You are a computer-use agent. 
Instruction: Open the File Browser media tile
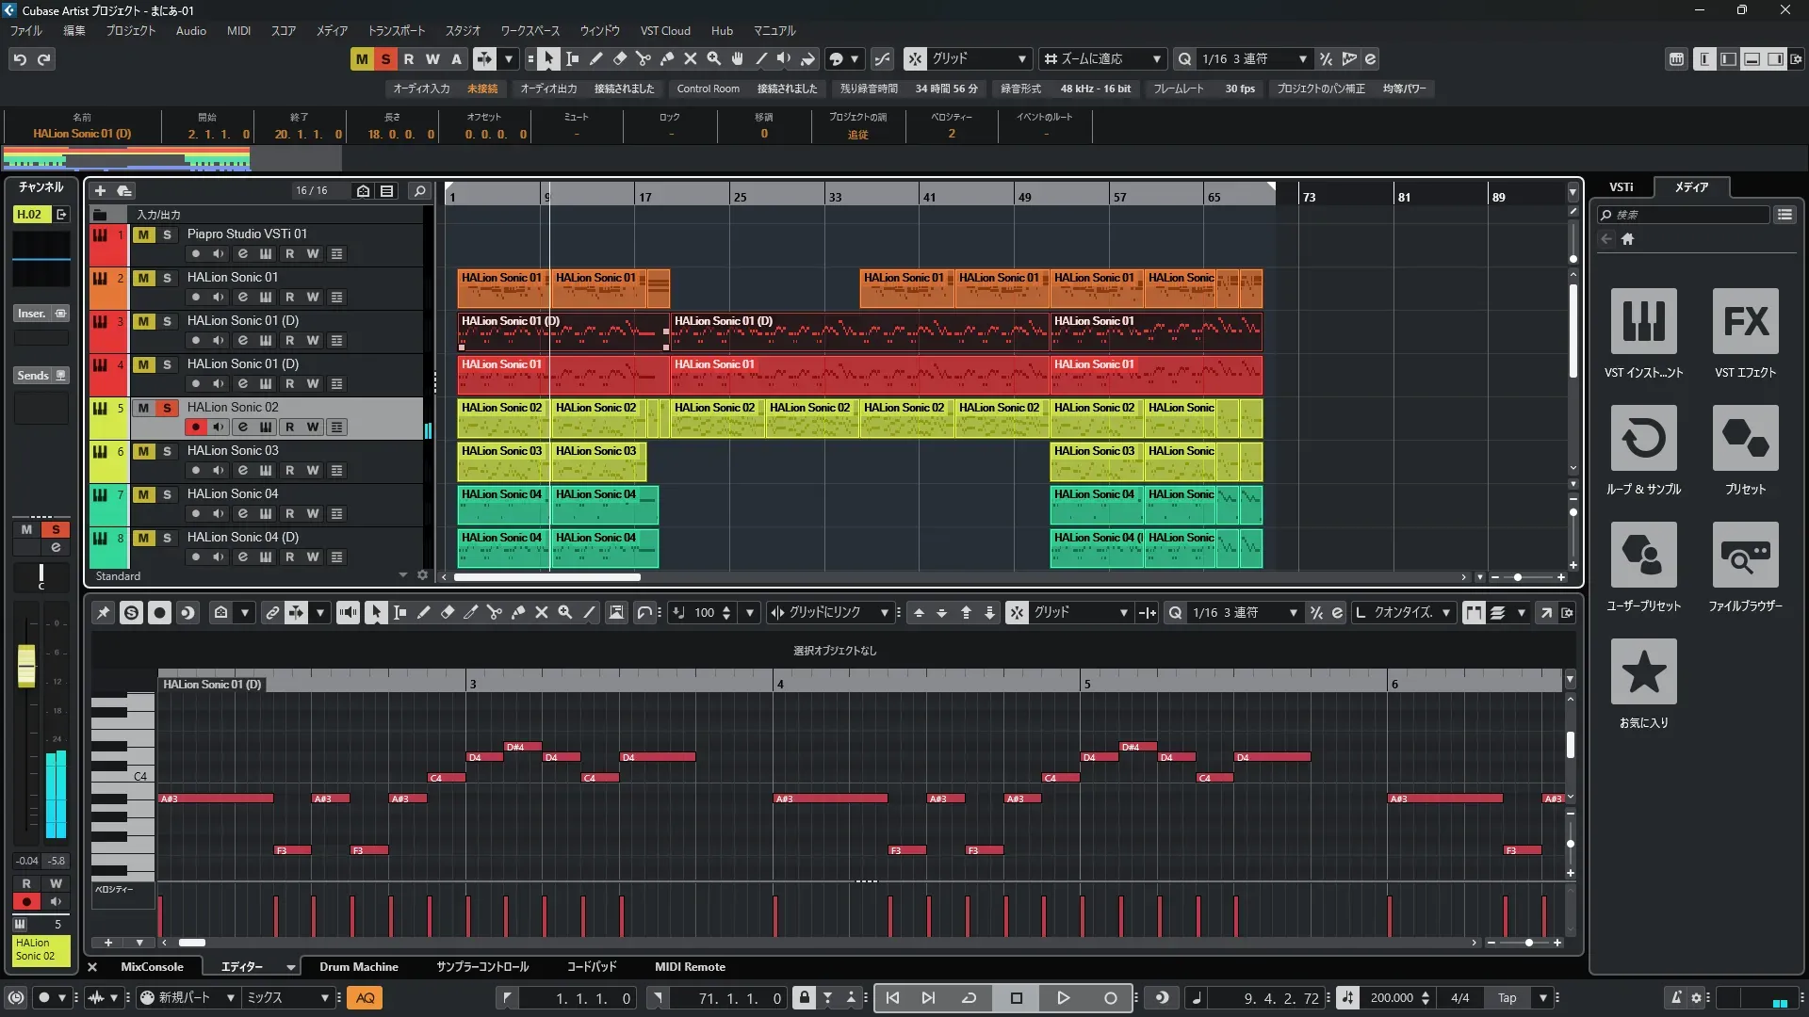point(1745,556)
